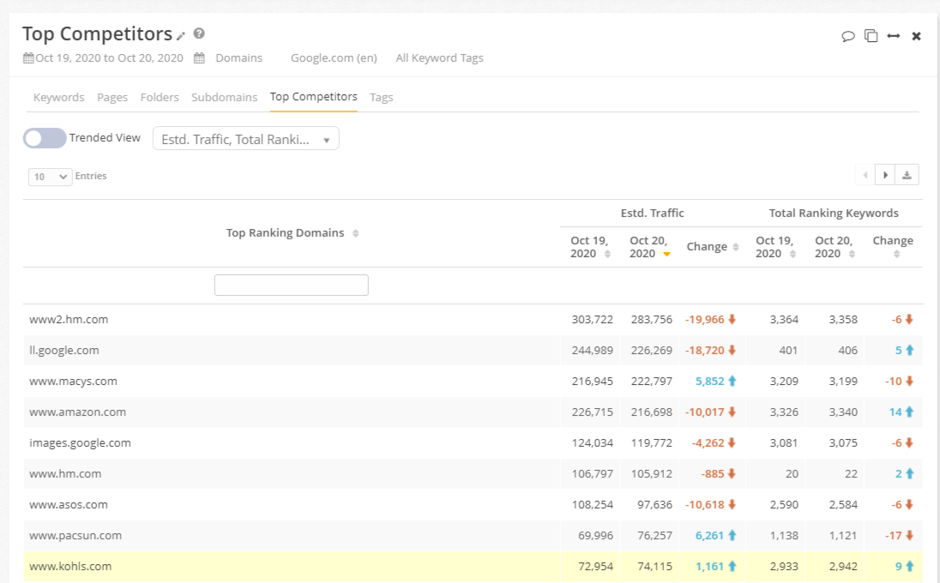This screenshot has height=583, width=940.
Task: Switch to the Subdomains tab
Action: (x=224, y=97)
